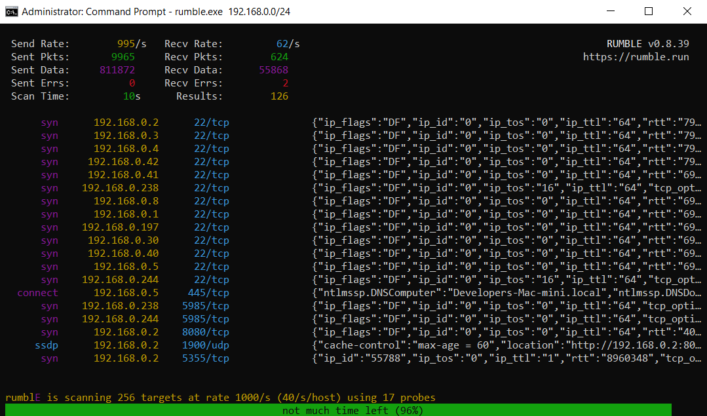The width and height of the screenshot is (707, 416).
Task: Click the Recv Errs value 2
Action: [x=285, y=83]
